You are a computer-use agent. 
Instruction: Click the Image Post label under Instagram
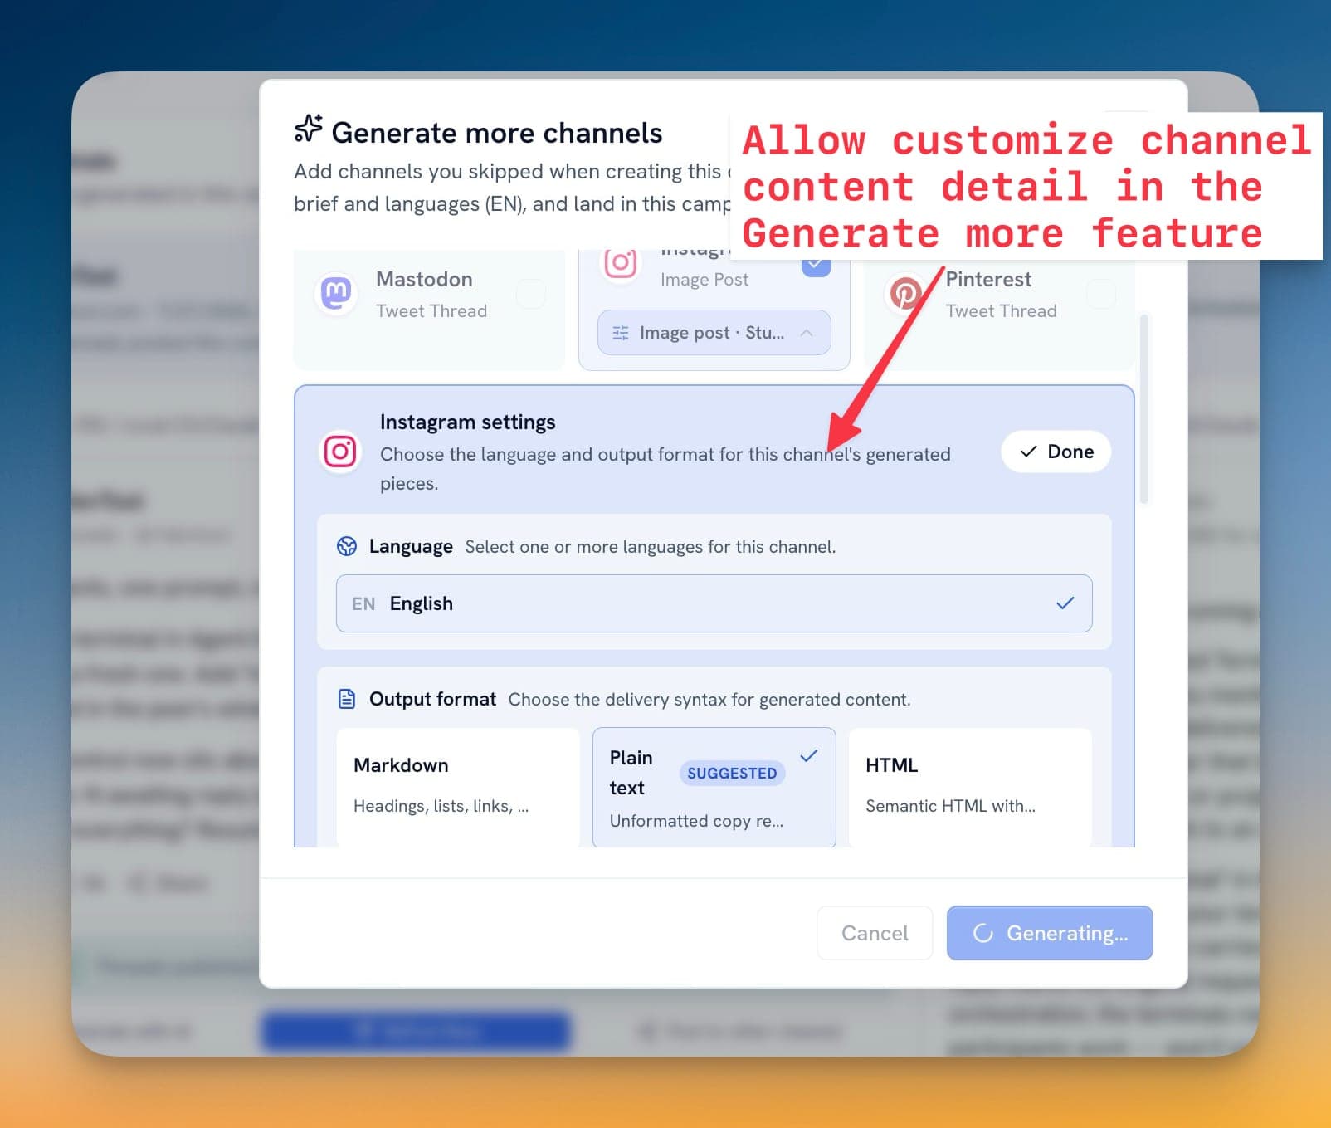(705, 280)
